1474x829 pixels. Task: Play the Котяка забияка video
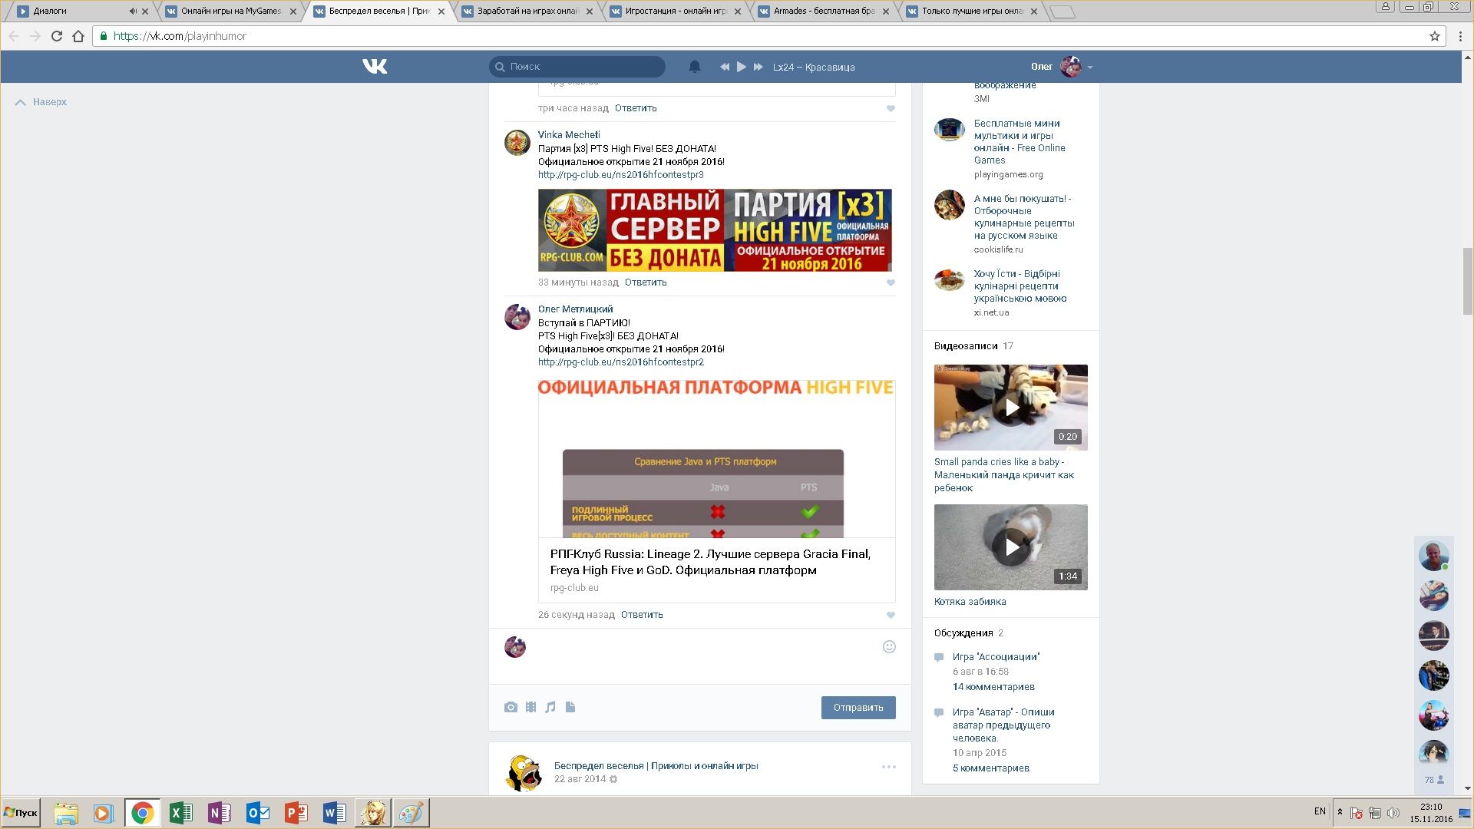[1011, 547]
